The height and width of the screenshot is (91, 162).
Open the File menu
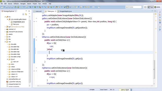(x=2, y=4)
